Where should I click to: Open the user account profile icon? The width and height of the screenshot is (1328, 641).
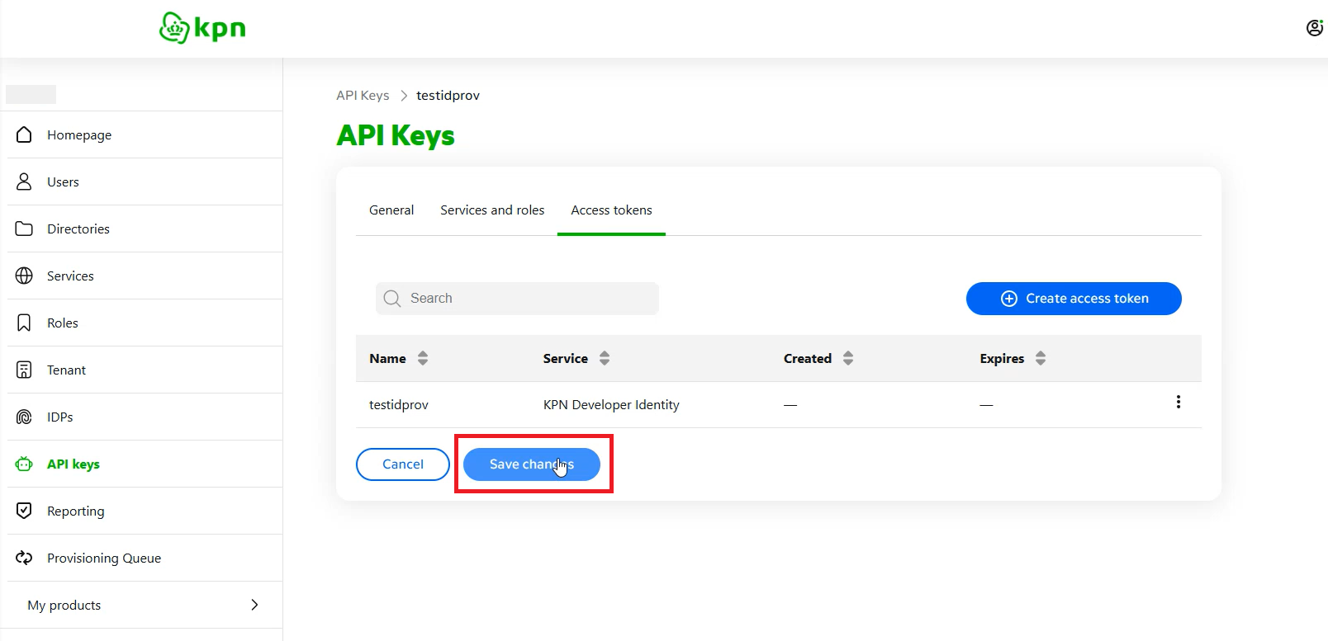[1315, 28]
